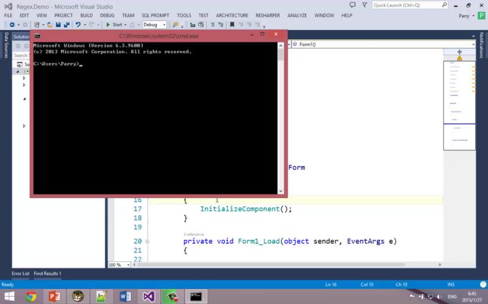Screen dimensions: 488x304
Task: Open the Start button dropdown arrow
Action: pyautogui.click(x=125, y=25)
